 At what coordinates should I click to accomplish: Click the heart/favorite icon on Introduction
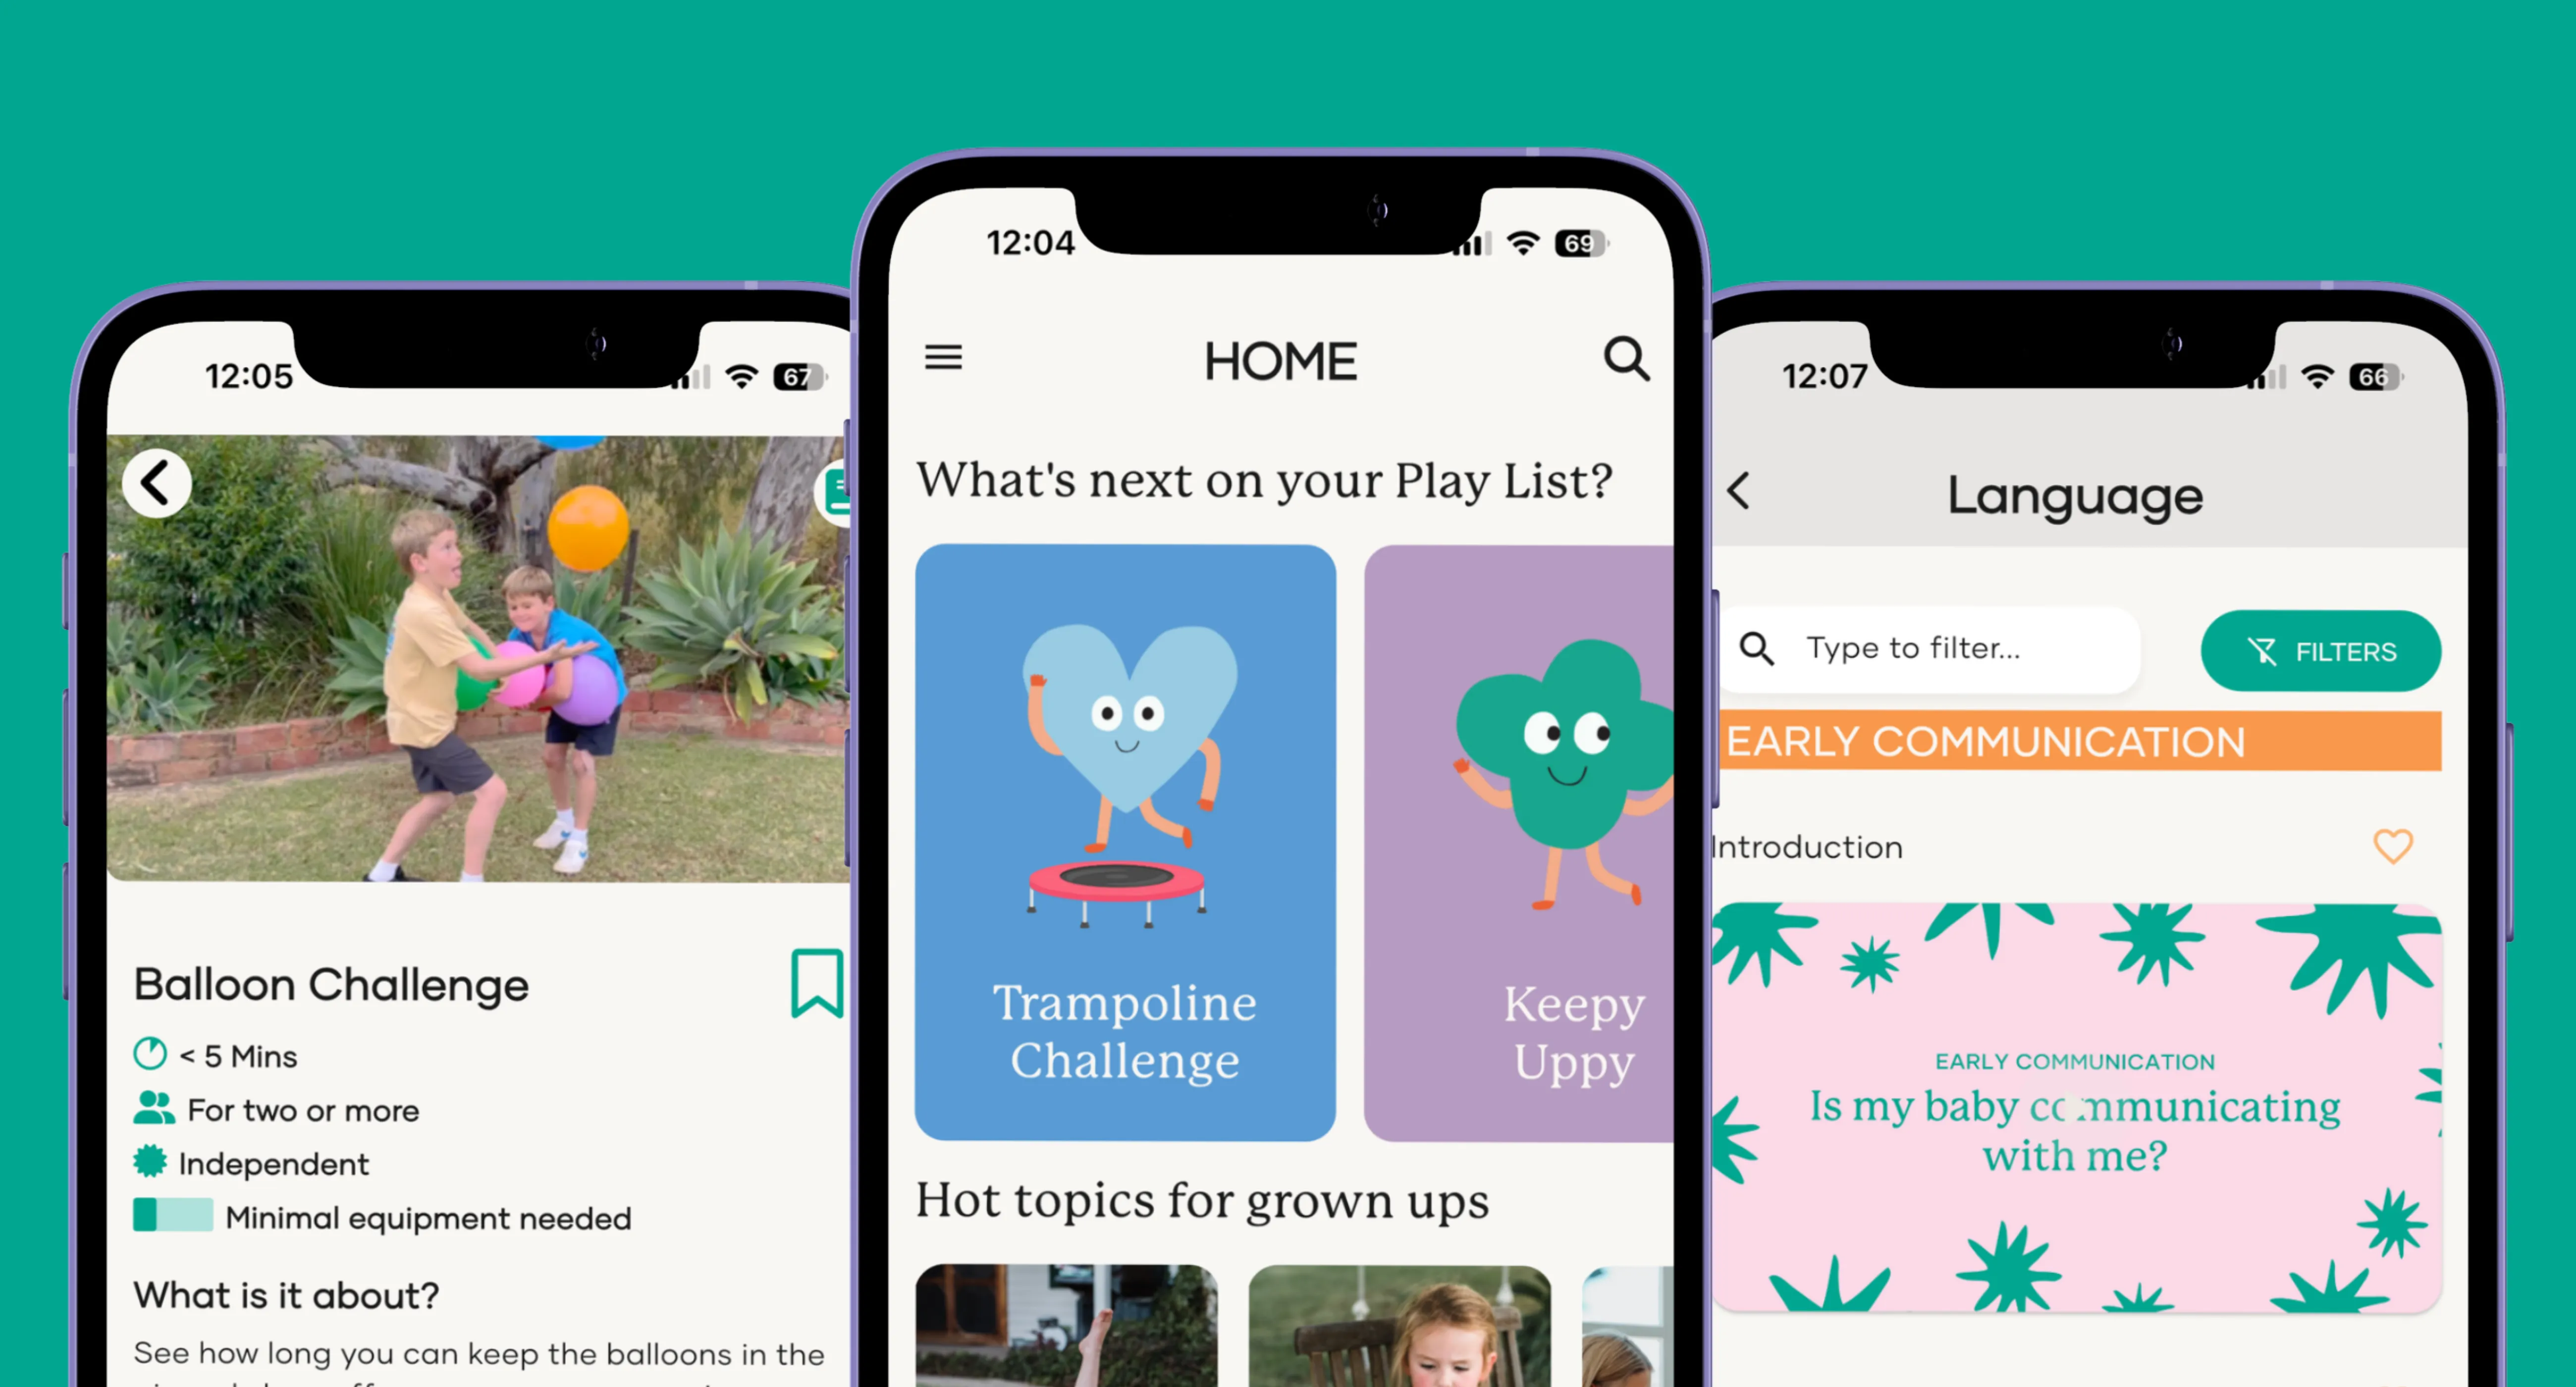click(2393, 846)
